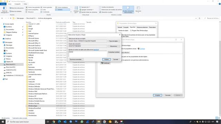Go up one folder with up arrow
Screen dimensions: 221x124
click(x=11, y=18)
